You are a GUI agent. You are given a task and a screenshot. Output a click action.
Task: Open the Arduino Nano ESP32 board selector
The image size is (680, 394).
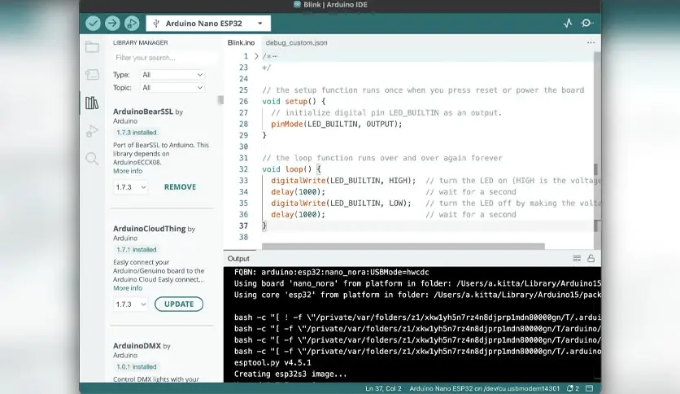pyautogui.click(x=208, y=24)
